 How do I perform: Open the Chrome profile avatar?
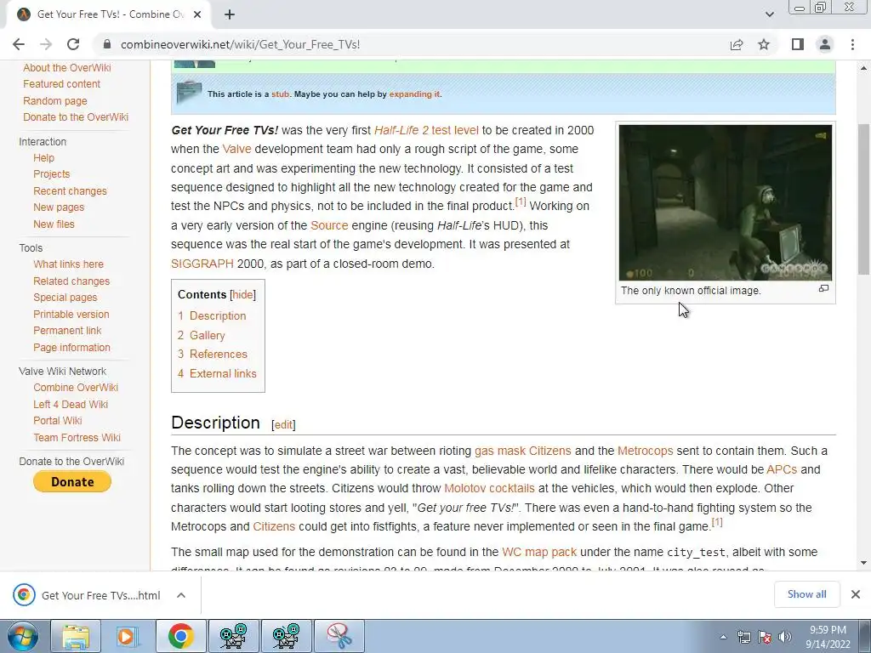[825, 44]
